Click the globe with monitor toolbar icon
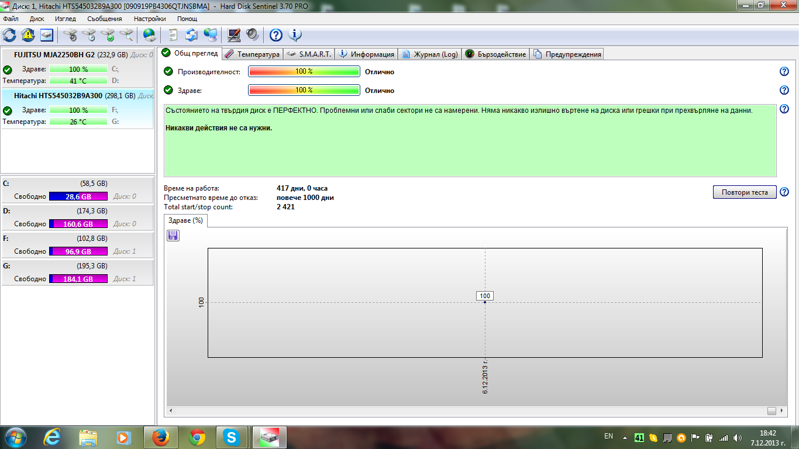 point(211,34)
